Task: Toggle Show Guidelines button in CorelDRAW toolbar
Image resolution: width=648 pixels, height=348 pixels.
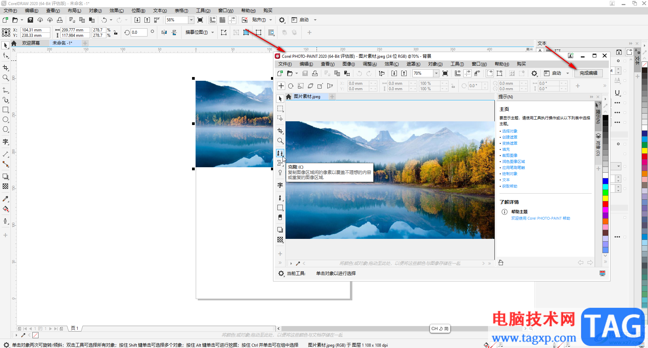Action: point(232,20)
